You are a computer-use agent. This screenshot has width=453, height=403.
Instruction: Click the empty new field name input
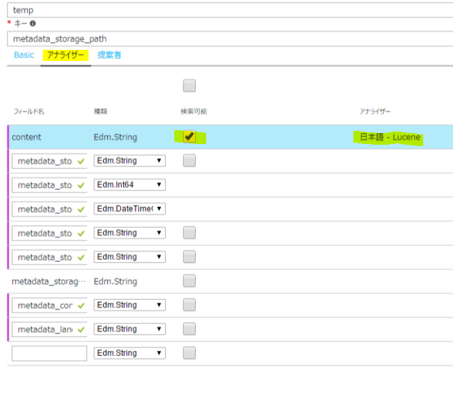(x=49, y=353)
